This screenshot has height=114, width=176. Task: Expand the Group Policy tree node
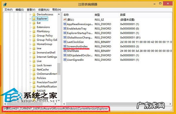30,36
